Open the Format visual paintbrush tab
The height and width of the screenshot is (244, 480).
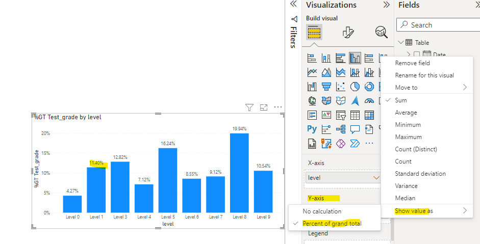tap(348, 32)
